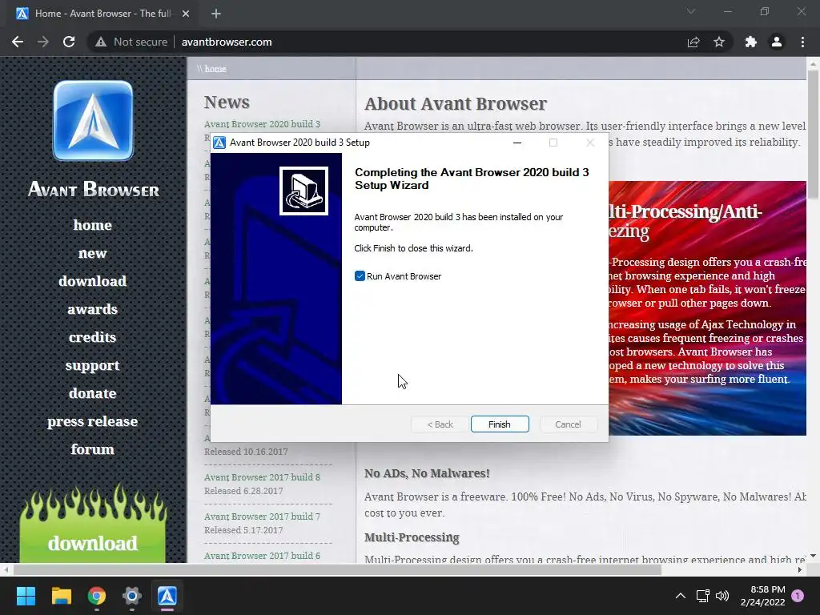Open Avant Browser 2017 build 7 news link
The width and height of the screenshot is (820, 615).
pyautogui.click(x=262, y=517)
